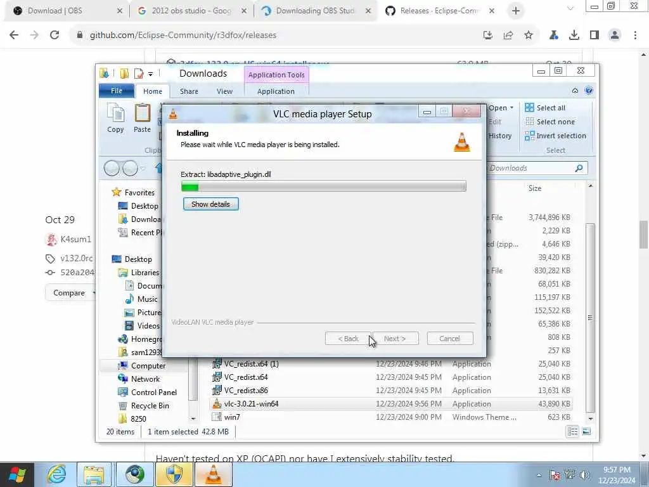This screenshot has height=487, width=649.
Task: Select the vlc-3.0.21-win64 file row
Action: point(391,404)
